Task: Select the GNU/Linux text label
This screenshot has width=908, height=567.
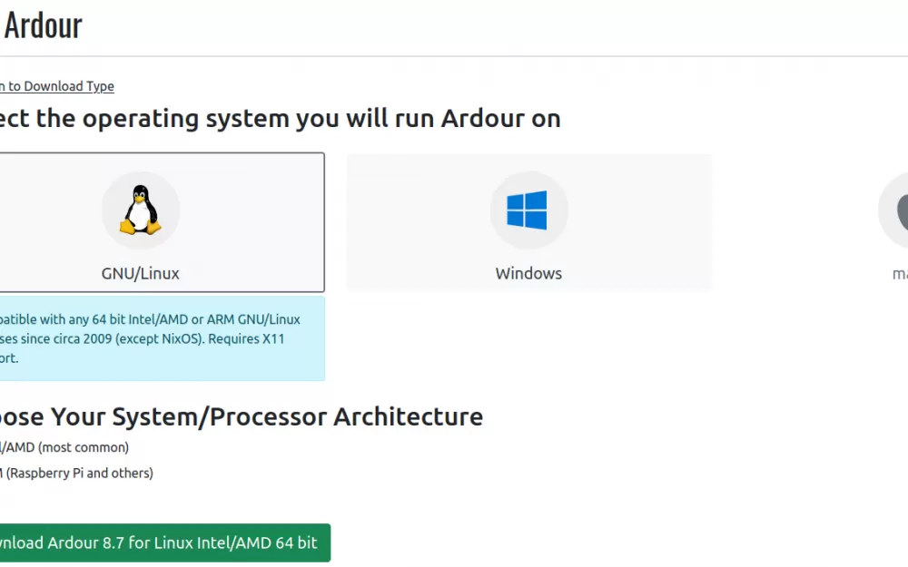Action: [x=140, y=273]
